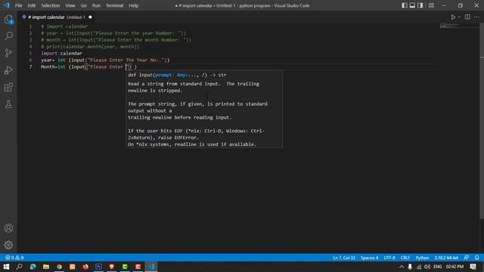This screenshot has width=484, height=272.
Task: Open the volume control in system tray
Action: tap(427, 267)
